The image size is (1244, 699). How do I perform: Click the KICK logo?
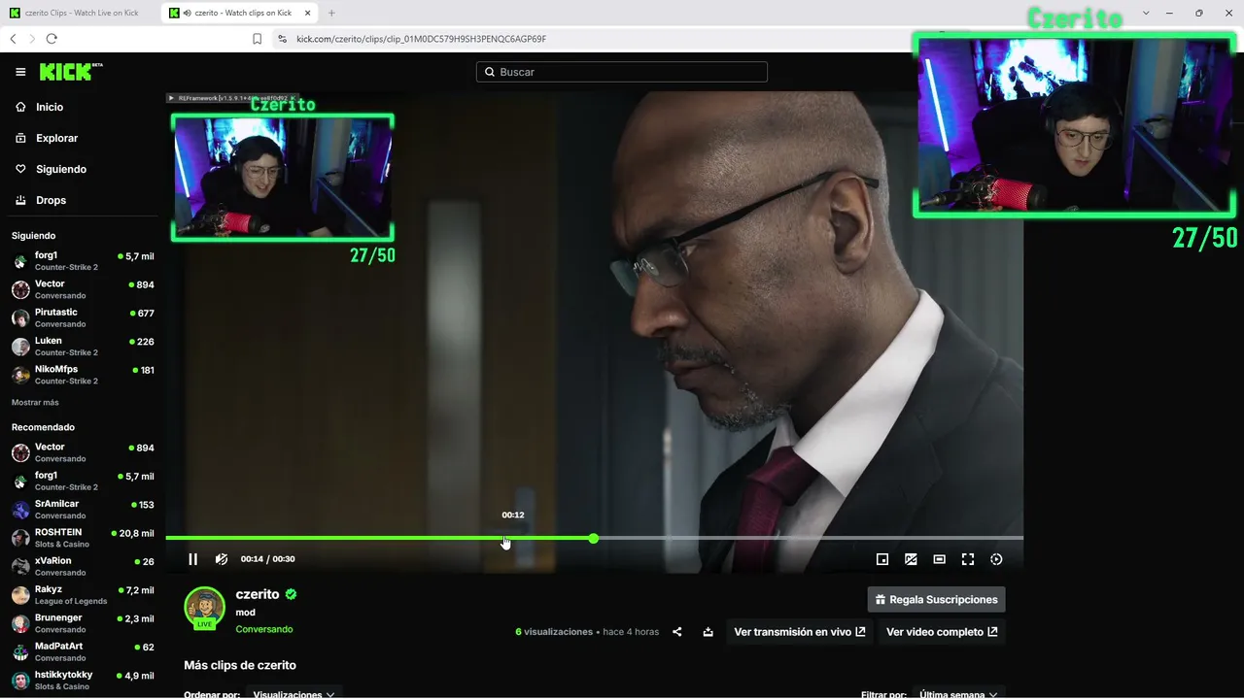point(70,72)
